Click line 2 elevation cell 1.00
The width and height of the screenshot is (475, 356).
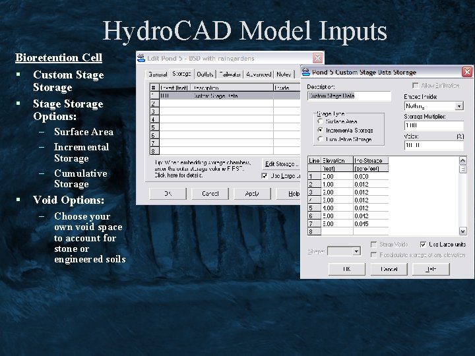pos(337,184)
